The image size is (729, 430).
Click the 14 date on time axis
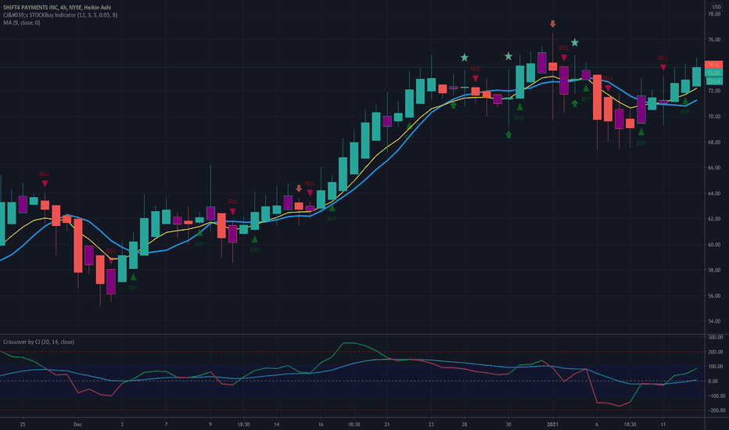point(277,425)
